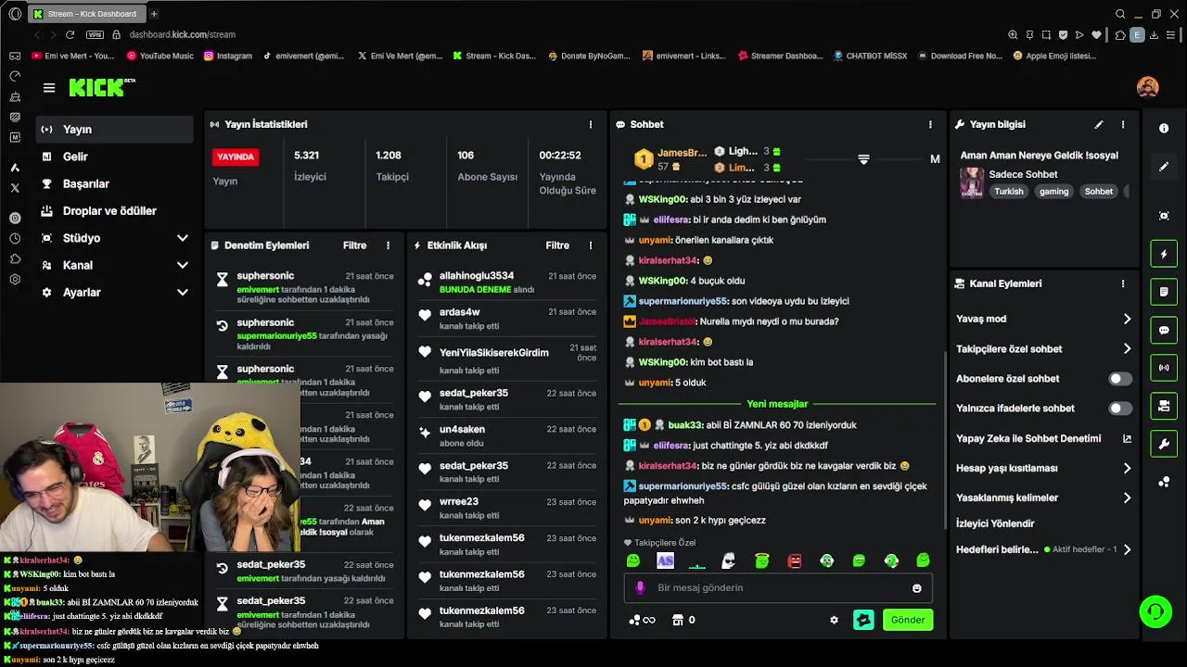The height and width of the screenshot is (667, 1187).
Task: Open Filtre in Denetim Eylemleri panel
Action: click(354, 245)
